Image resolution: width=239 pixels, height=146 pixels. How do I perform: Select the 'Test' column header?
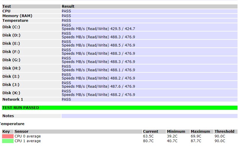[x=7, y=6]
